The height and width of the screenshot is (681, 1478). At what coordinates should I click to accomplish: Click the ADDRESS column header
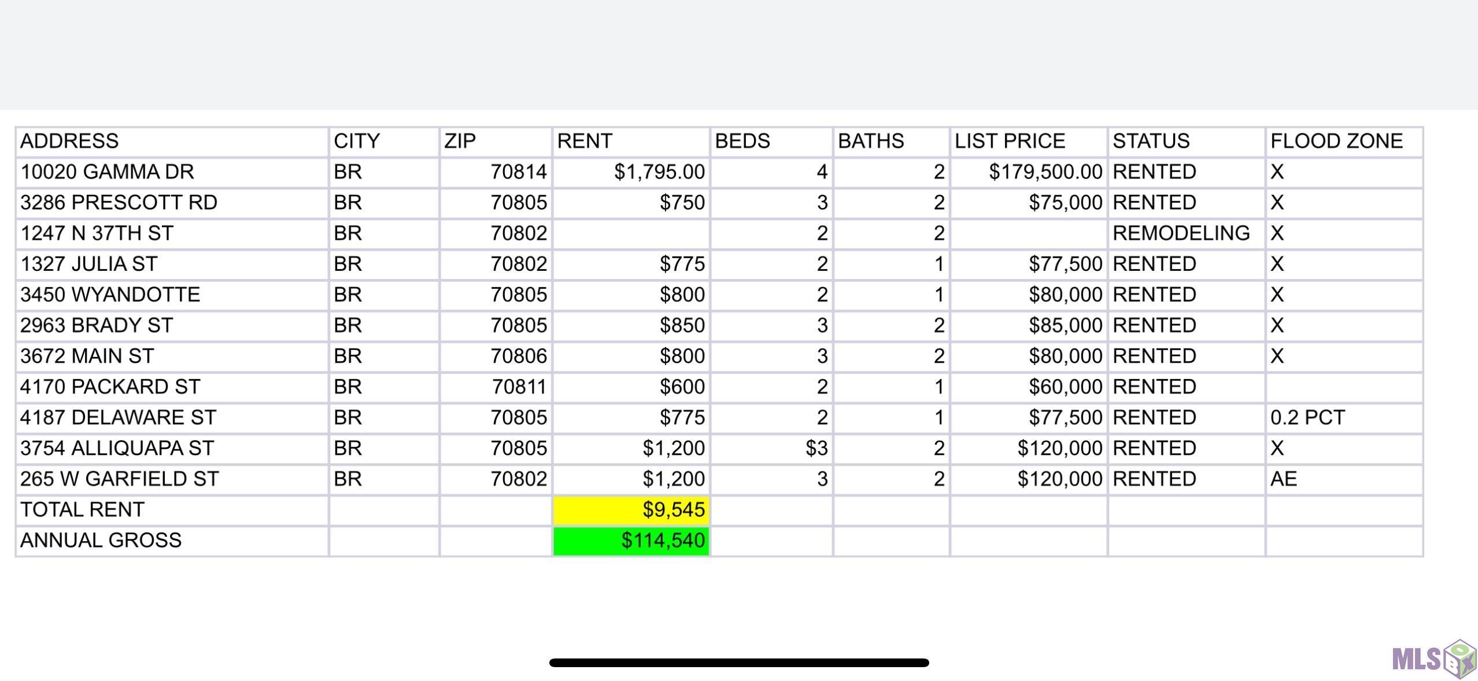(x=172, y=142)
